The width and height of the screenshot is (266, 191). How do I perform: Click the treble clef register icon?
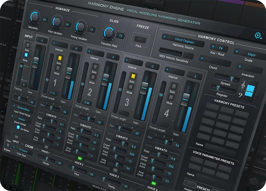point(243,85)
